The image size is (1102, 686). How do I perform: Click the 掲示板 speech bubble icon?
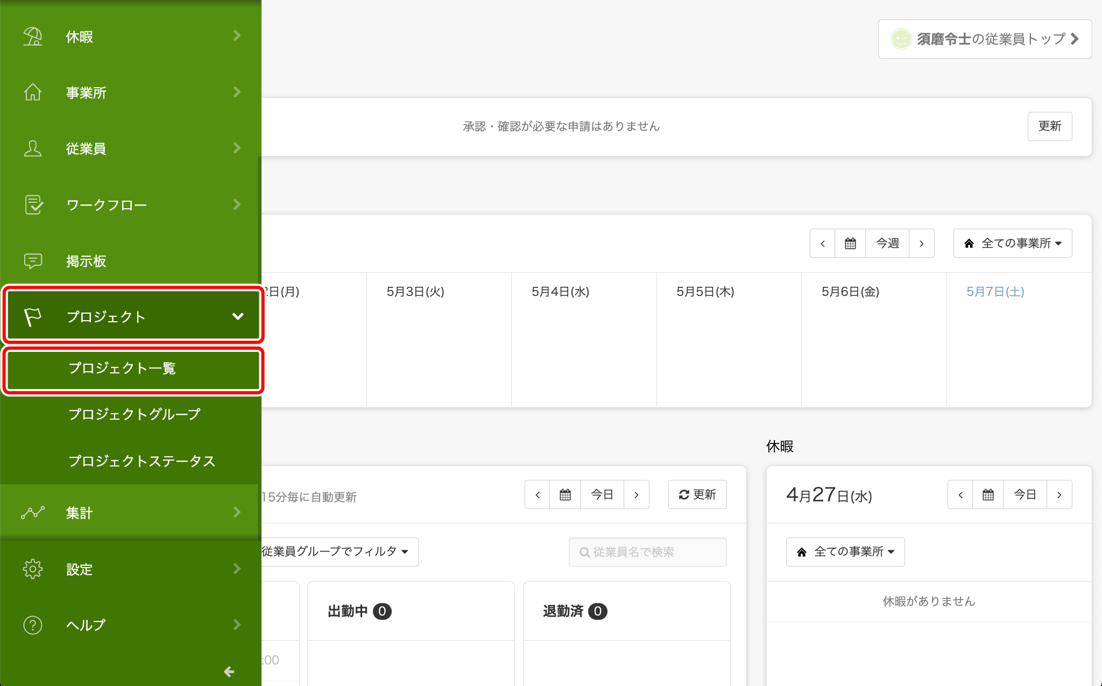click(x=33, y=261)
